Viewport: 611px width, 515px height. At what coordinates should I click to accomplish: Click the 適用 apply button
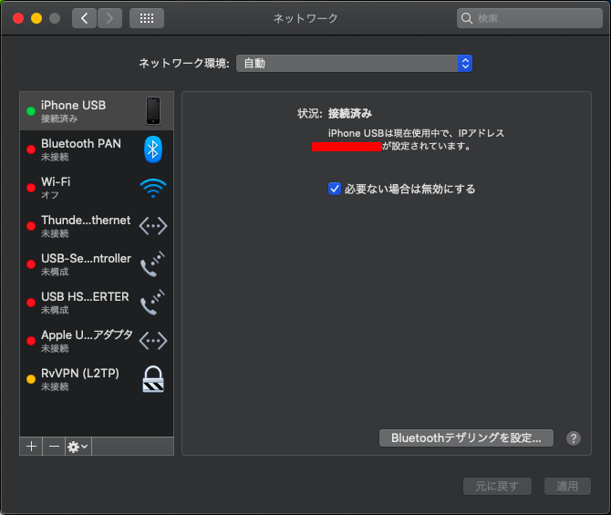pyautogui.click(x=567, y=486)
